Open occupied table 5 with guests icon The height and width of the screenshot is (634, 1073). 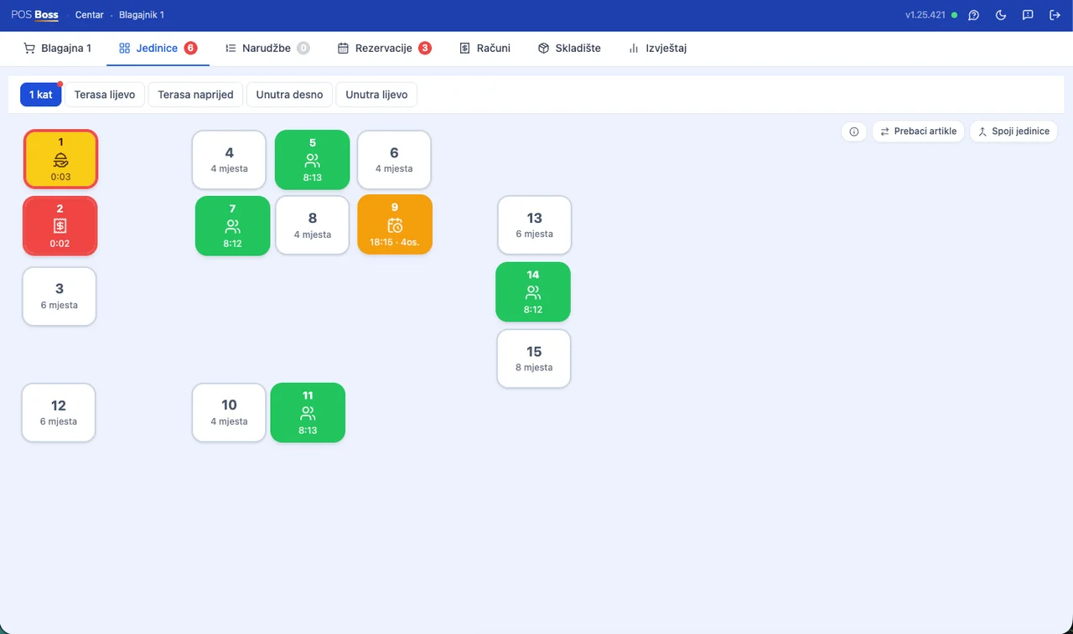313,160
